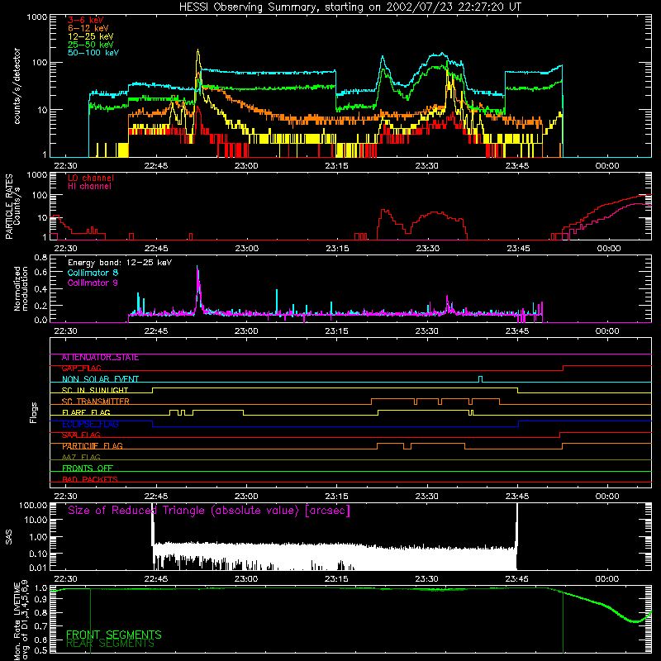This screenshot has height=661, width=661.
Task: Click the BAD_PACKETS flag label
Action: [x=90, y=479]
